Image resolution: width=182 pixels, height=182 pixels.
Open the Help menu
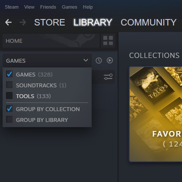coord(88,7)
